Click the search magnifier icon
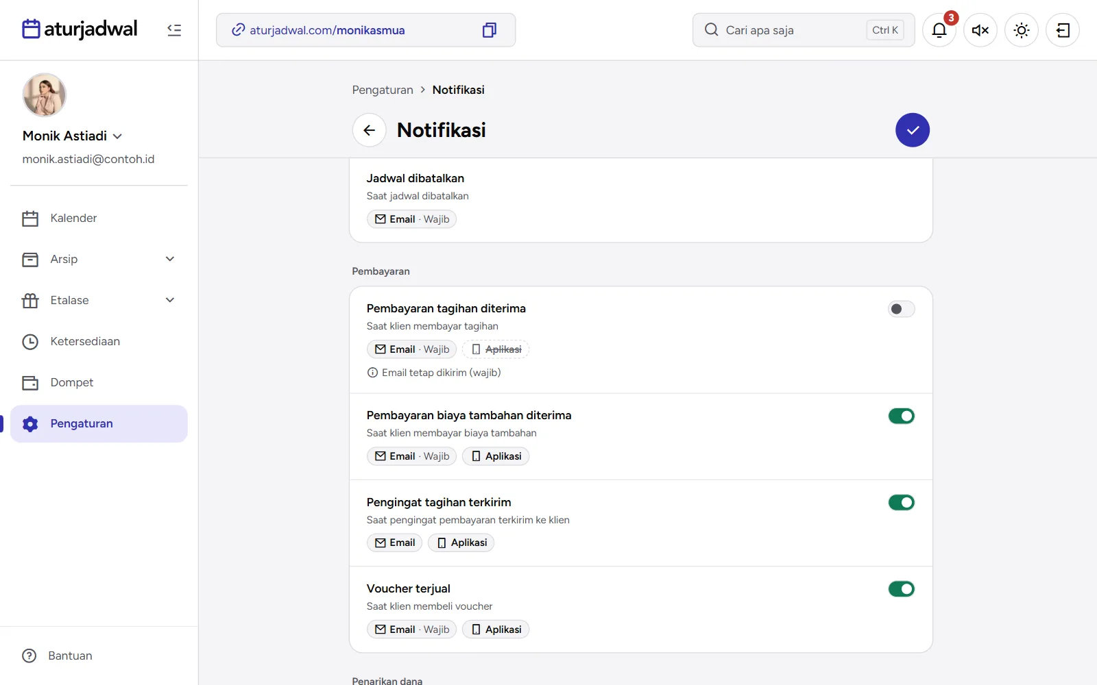Image resolution: width=1097 pixels, height=685 pixels. (x=712, y=30)
